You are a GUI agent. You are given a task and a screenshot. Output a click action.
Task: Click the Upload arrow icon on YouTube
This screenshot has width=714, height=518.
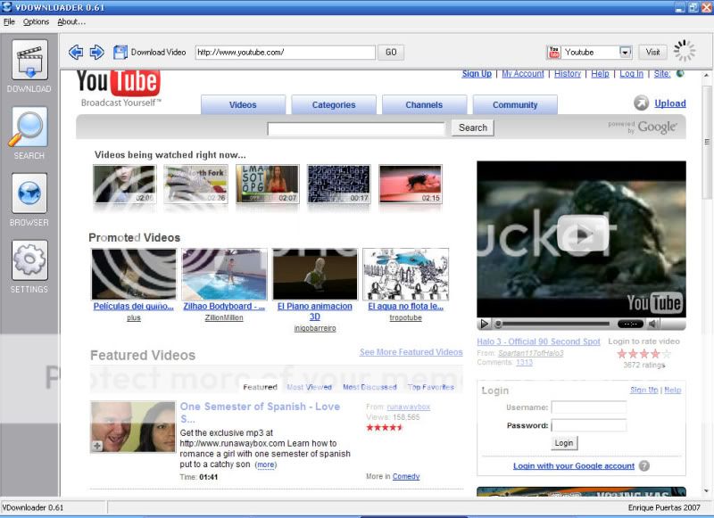coord(641,103)
